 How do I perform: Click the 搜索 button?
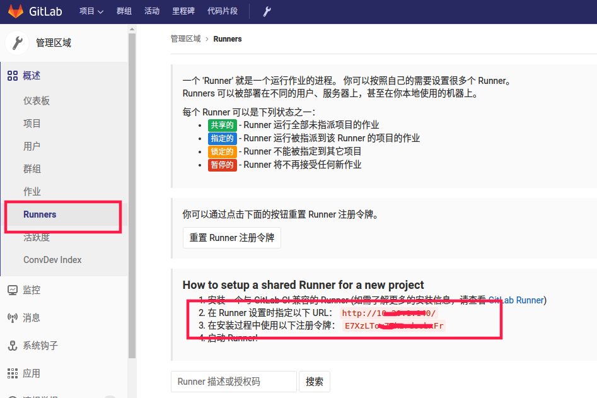(x=315, y=382)
